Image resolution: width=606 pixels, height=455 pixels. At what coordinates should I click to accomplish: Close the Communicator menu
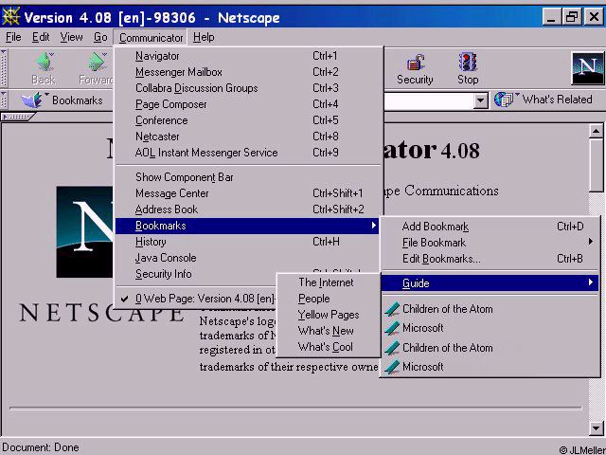tap(151, 38)
